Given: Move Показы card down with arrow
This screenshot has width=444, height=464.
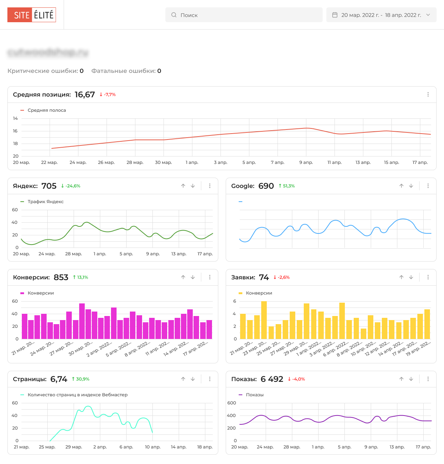Looking at the screenshot, I should point(411,379).
